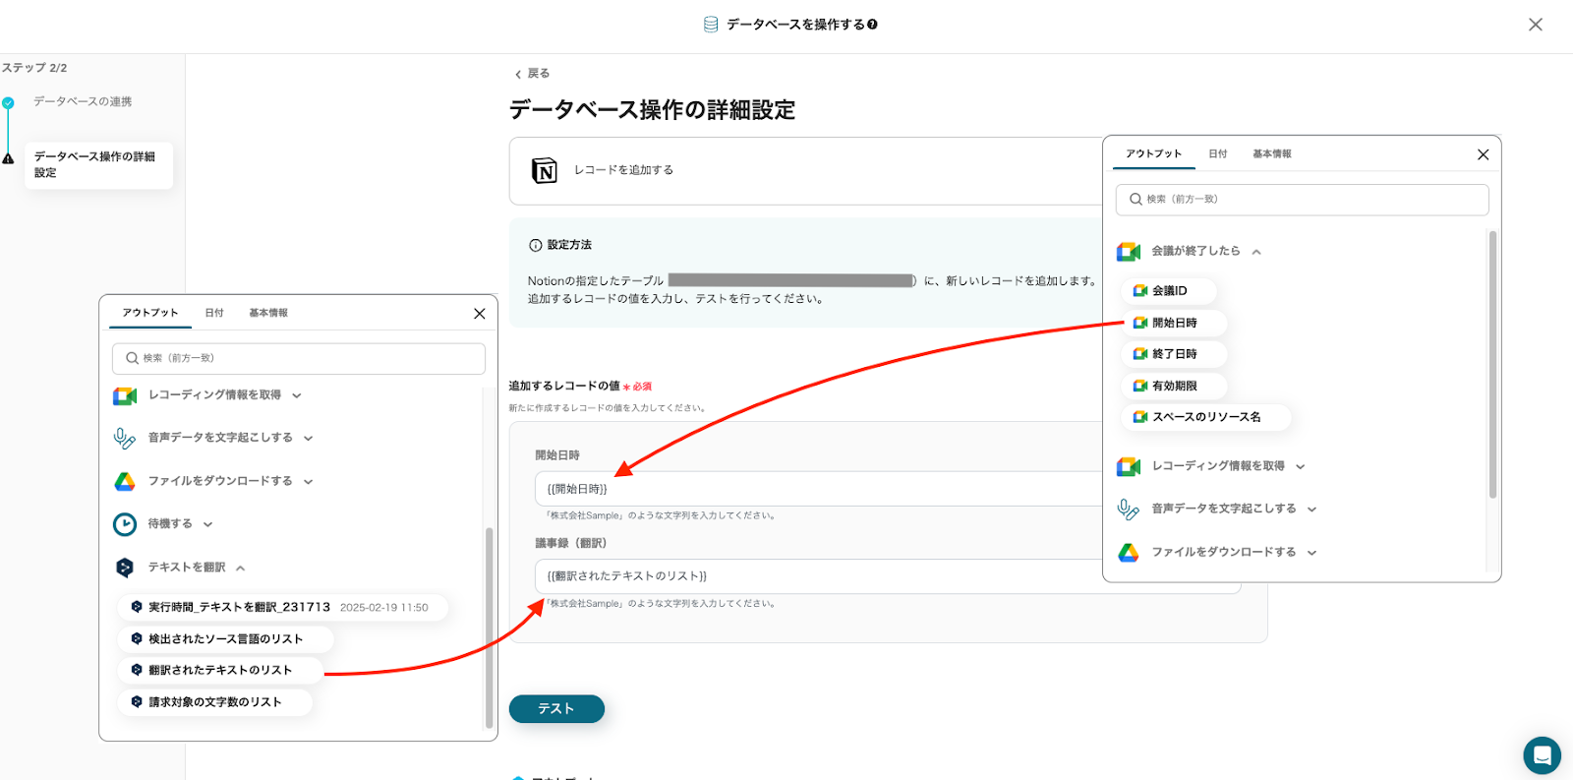Viewport: 1573px width, 780px height.
Task: Open 基本情報 tab in left panel
Action: coord(267,313)
